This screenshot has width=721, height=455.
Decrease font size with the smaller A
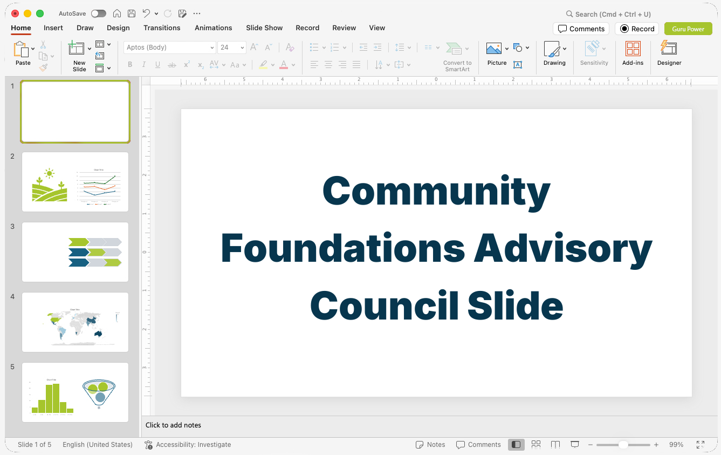click(269, 47)
